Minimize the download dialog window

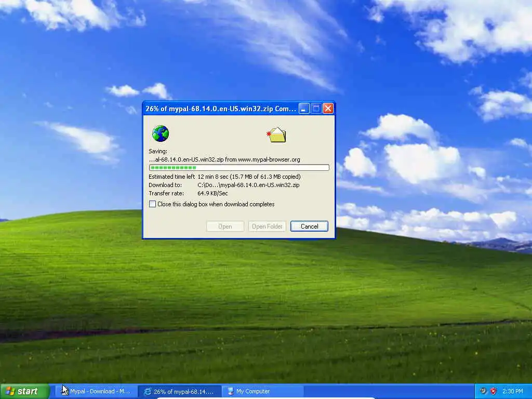pyautogui.click(x=304, y=109)
